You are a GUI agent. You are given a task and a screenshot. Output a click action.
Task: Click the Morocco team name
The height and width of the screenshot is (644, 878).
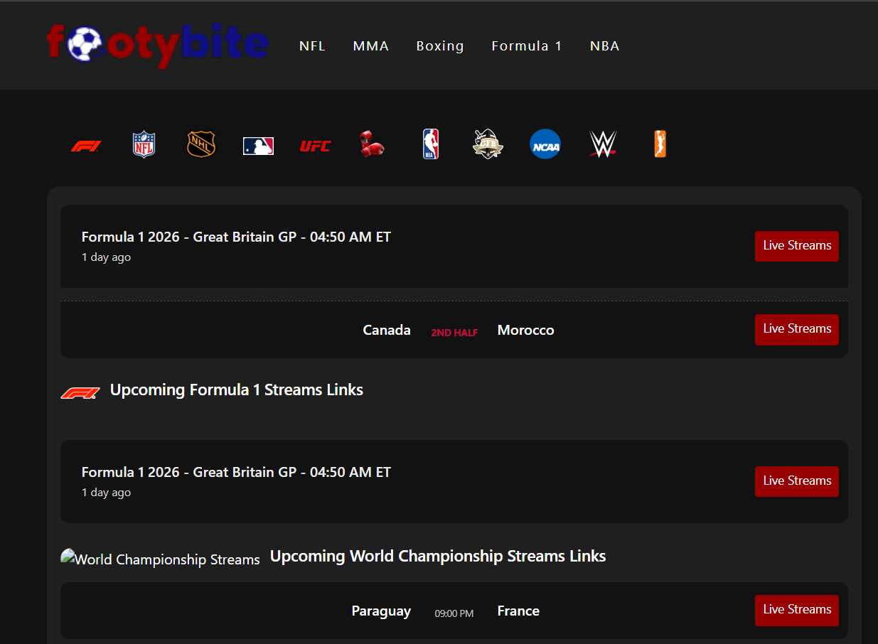pos(526,330)
